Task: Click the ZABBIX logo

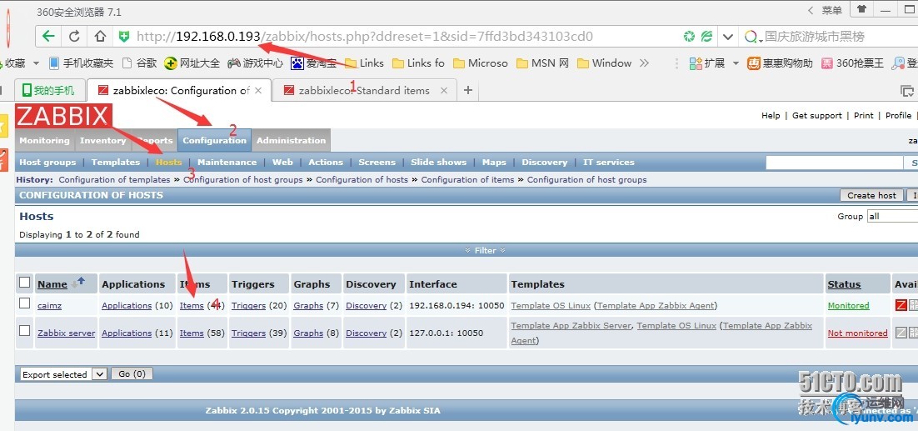Action: pyautogui.click(x=63, y=116)
